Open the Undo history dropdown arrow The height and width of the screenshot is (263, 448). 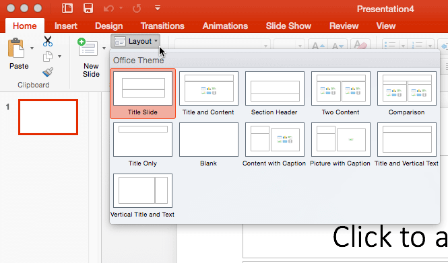(121, 8)
